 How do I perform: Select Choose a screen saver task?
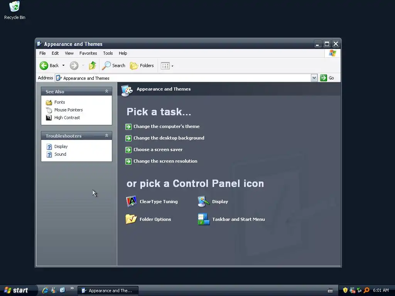coord(158,150)
